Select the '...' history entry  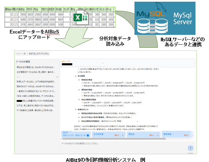18,77
